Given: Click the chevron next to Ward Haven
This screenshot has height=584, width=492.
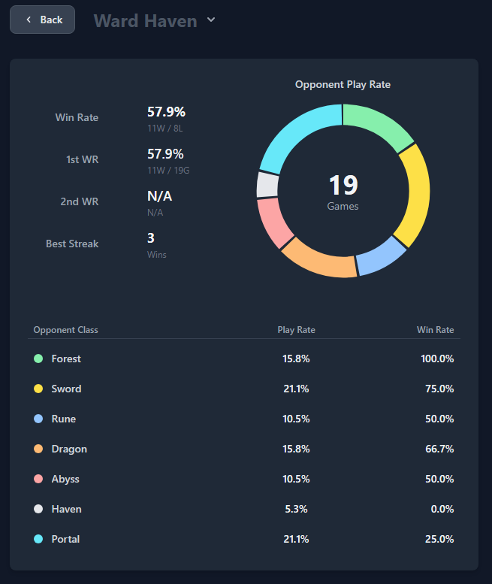Looking at the screenshot, I should point(211,20).
